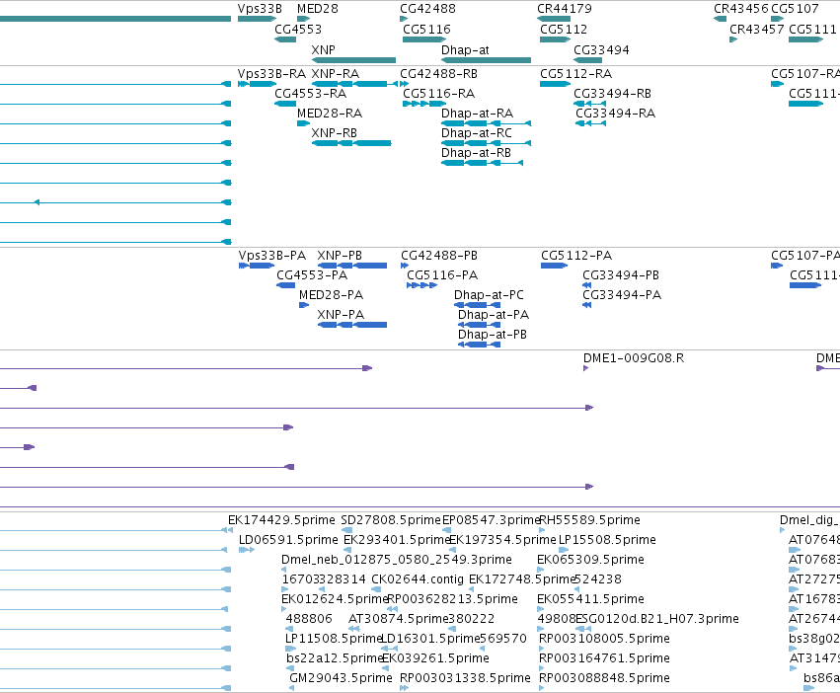Select the XNP-RB transcript label

(335, 133)
